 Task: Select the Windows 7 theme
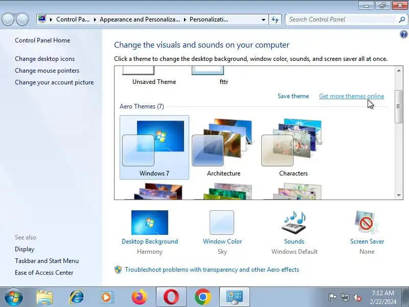click(x=154, y=147)
